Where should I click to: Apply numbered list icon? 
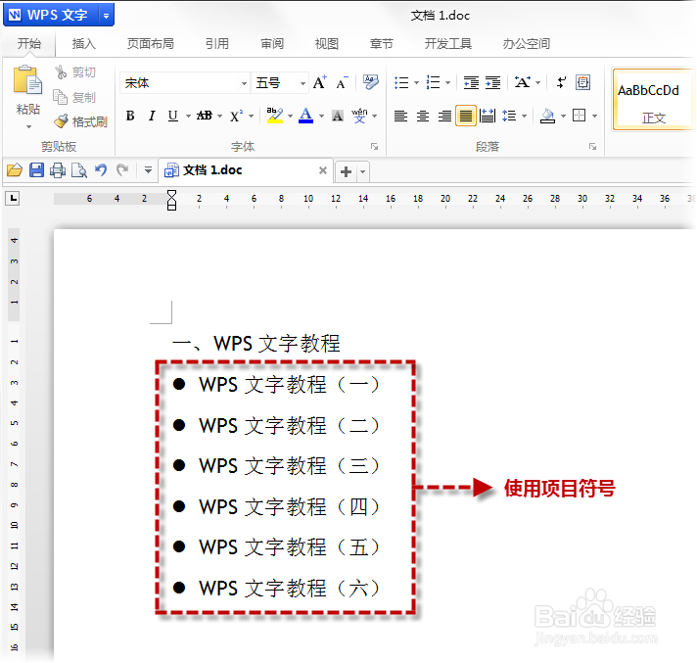433,82
